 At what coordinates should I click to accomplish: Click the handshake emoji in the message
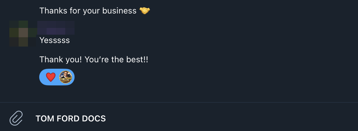point(145,11)
